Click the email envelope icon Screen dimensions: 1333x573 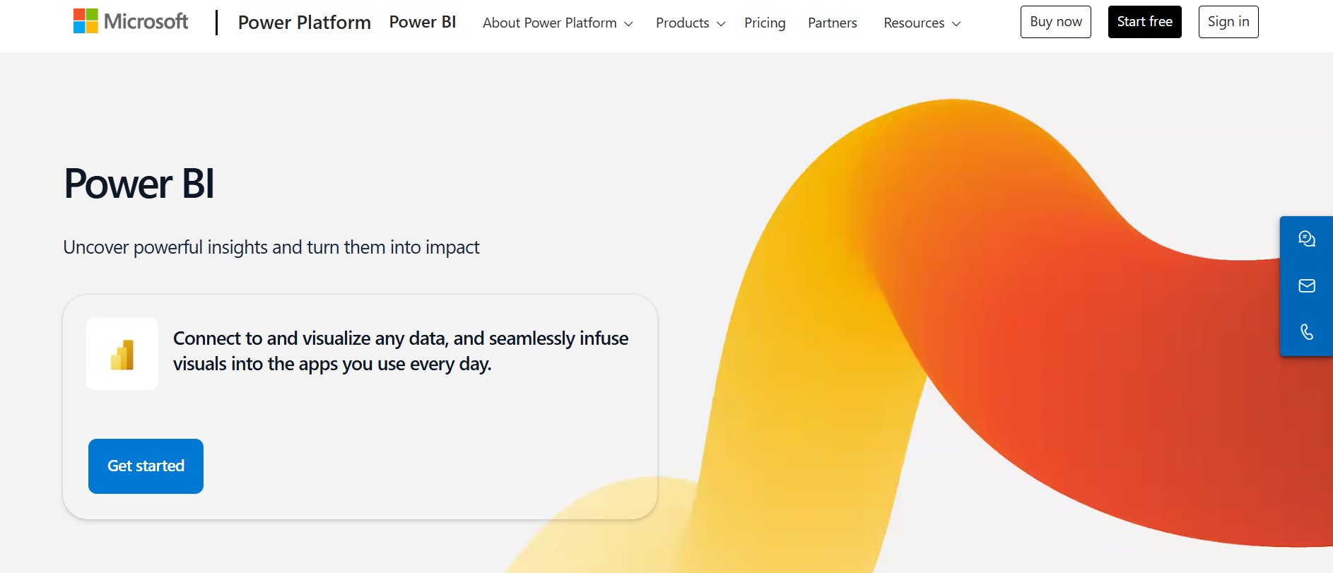(1307, 285)
